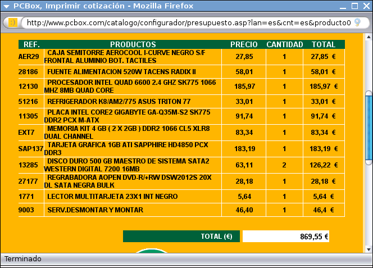Maximize the Firefox window
373x268 pixels.
(x=354, y=6)
